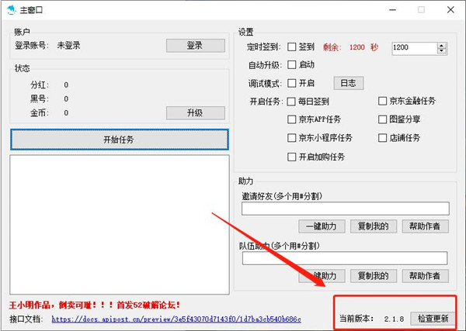This screenshot has height=331, width=466.
Task: Click the 升级 upgrade button
Action: tap(195, 113)
